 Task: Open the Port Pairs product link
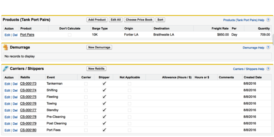pyautogui.click(x=27, y=35)
